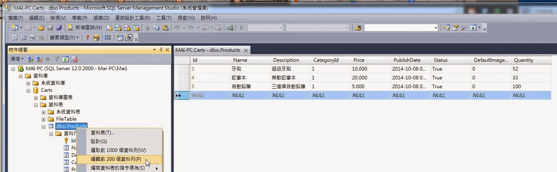The image size is (557, 172).
Task: Collapse the MAI-PC server node
Action: pyautogui.click(x=13, y=69)
